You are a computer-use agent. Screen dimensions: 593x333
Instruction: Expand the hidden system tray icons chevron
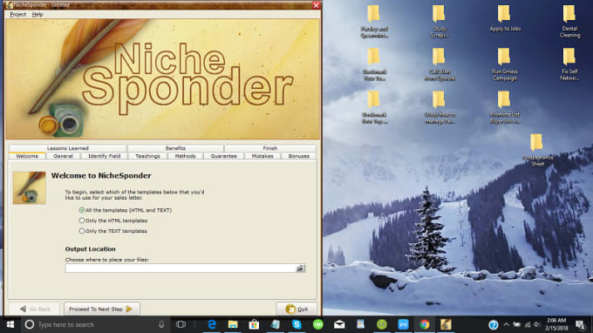click(506, 324)
